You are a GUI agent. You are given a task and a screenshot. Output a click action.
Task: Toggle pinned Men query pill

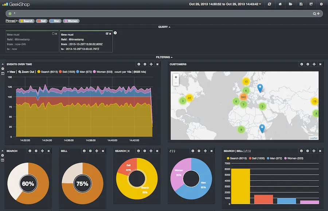click(55, 21)
